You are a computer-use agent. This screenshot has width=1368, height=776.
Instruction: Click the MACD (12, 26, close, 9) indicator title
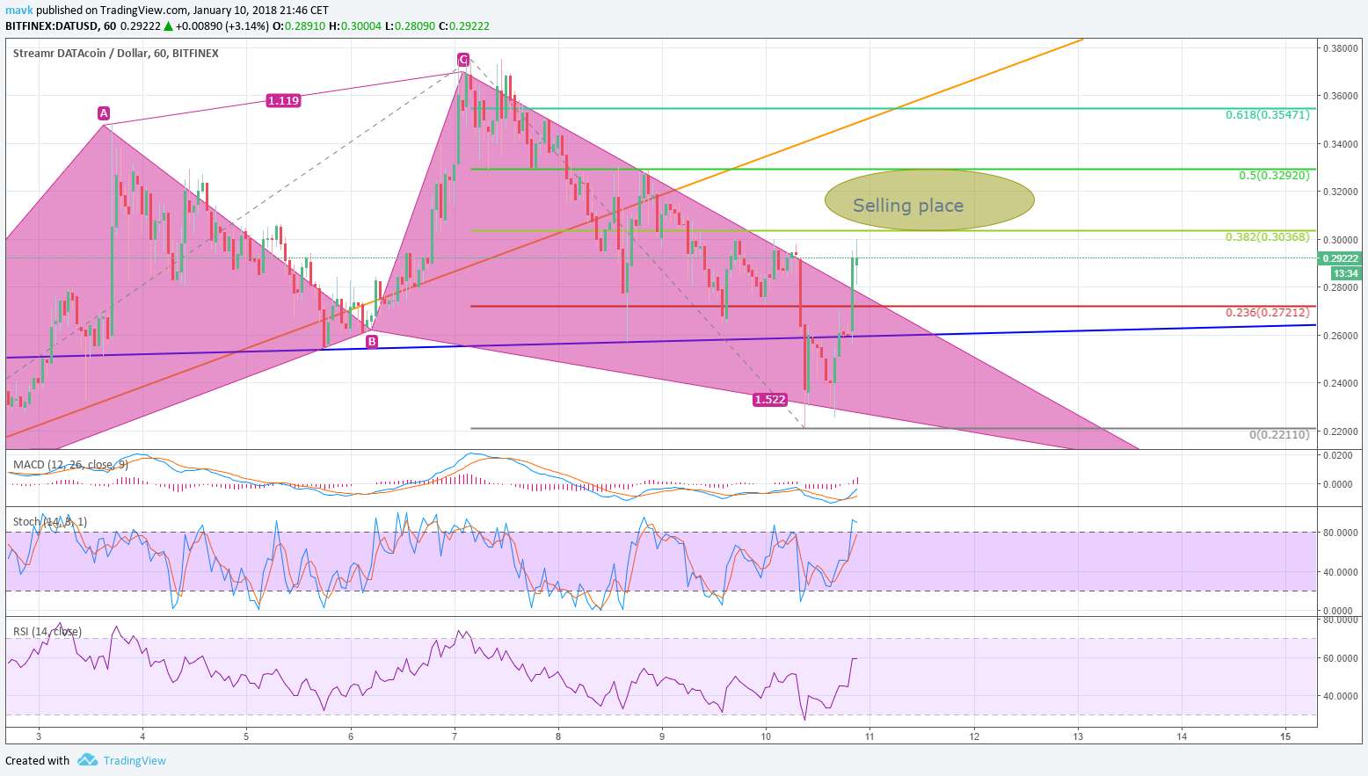click(70, 464)
